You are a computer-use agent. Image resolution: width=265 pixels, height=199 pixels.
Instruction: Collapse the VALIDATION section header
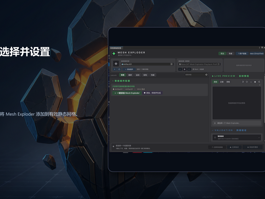(229, 130)
